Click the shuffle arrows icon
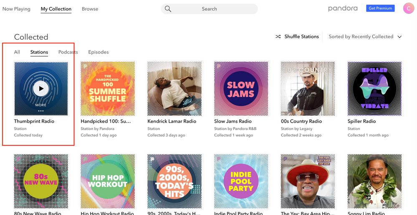This screenshot has height=215, width=417. (278, 37)
